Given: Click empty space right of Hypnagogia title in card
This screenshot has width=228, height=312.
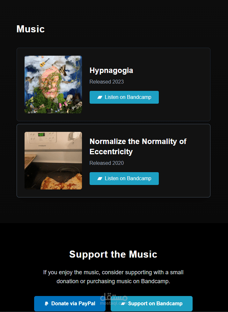Looking at the screenshot, I should click(x=171, y=71).
